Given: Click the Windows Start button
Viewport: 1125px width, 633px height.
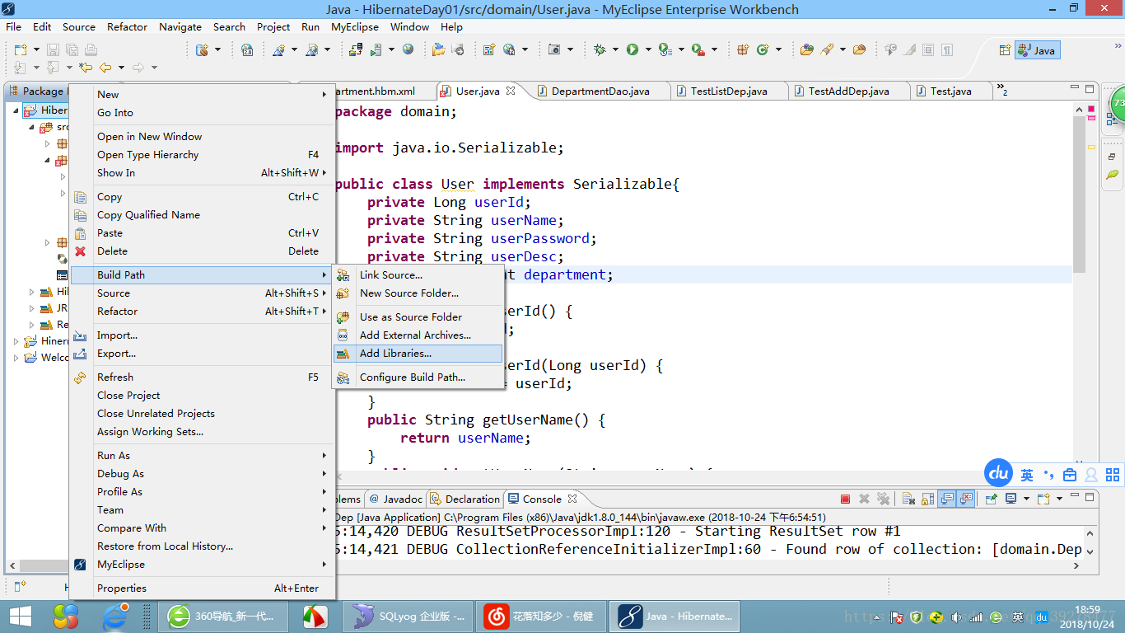Looking at the screenshot, I should 21,616.
